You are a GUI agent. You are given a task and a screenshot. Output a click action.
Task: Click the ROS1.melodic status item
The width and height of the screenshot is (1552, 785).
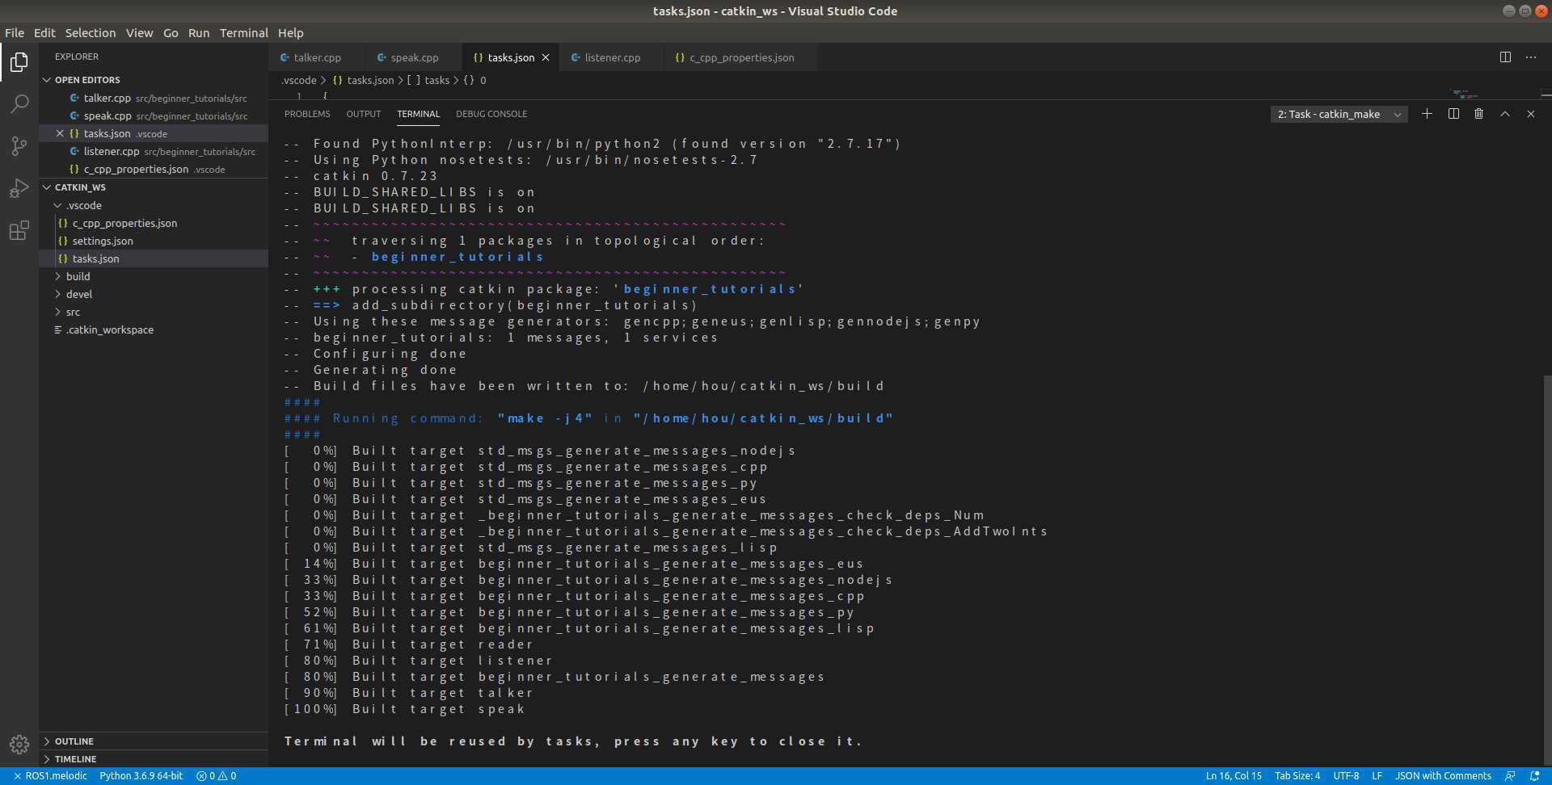(x=50, y=776)
